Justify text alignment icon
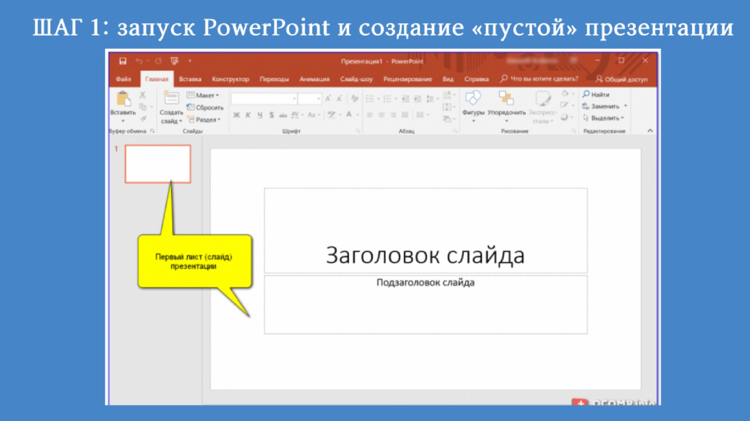750x421 pixels. tap(405, 115)
